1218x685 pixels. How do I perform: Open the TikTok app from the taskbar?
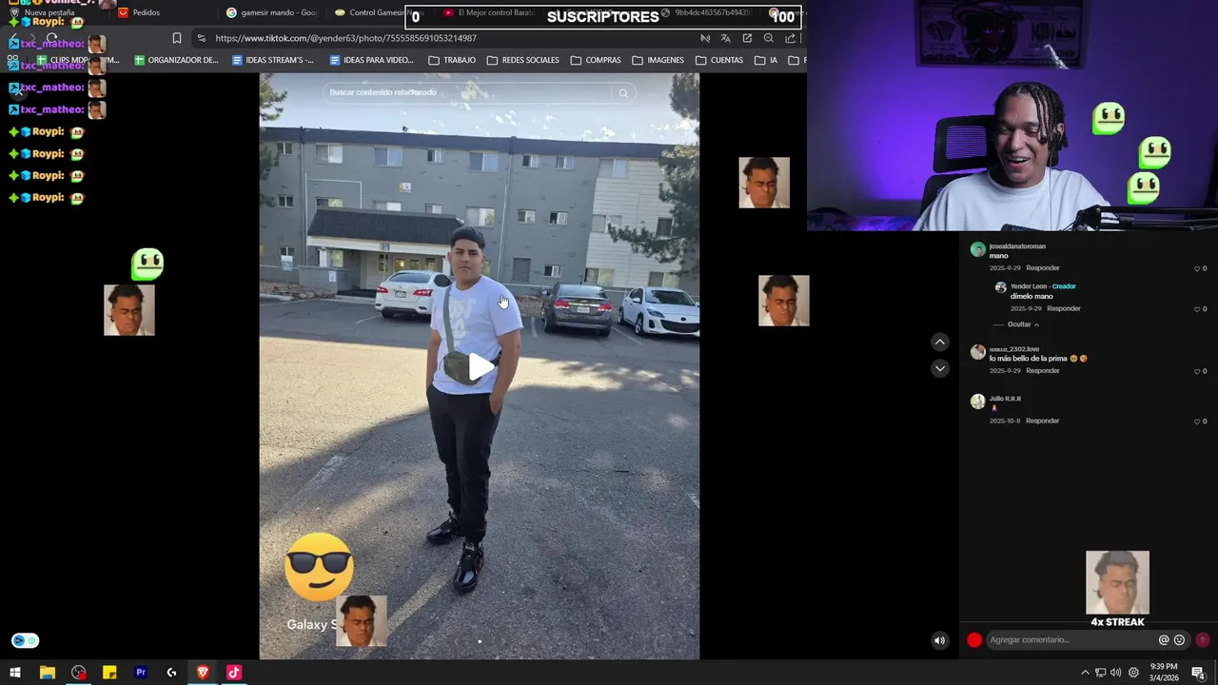(x=233, y=673)
